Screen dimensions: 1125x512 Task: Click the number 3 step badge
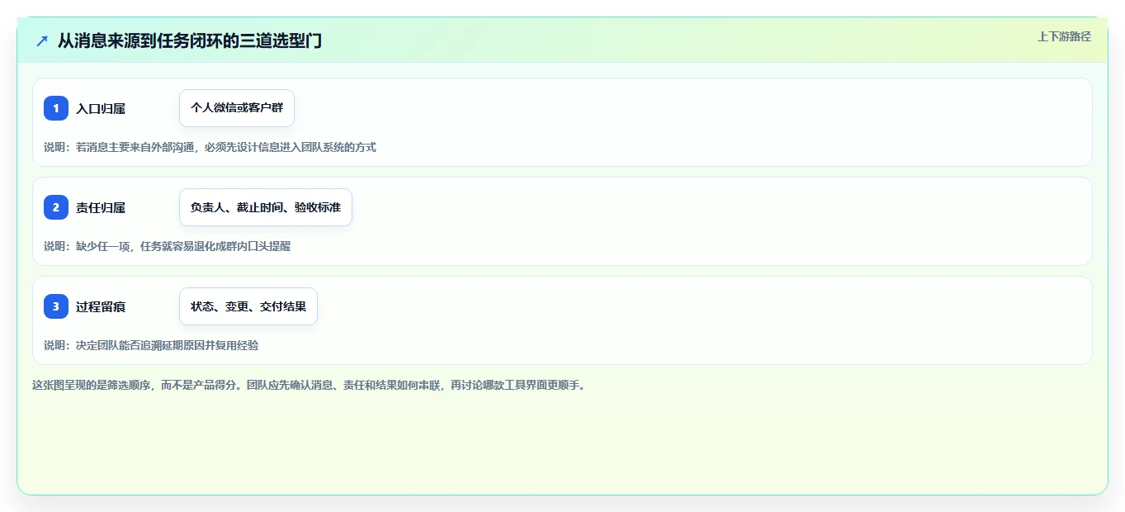(56, 306)
